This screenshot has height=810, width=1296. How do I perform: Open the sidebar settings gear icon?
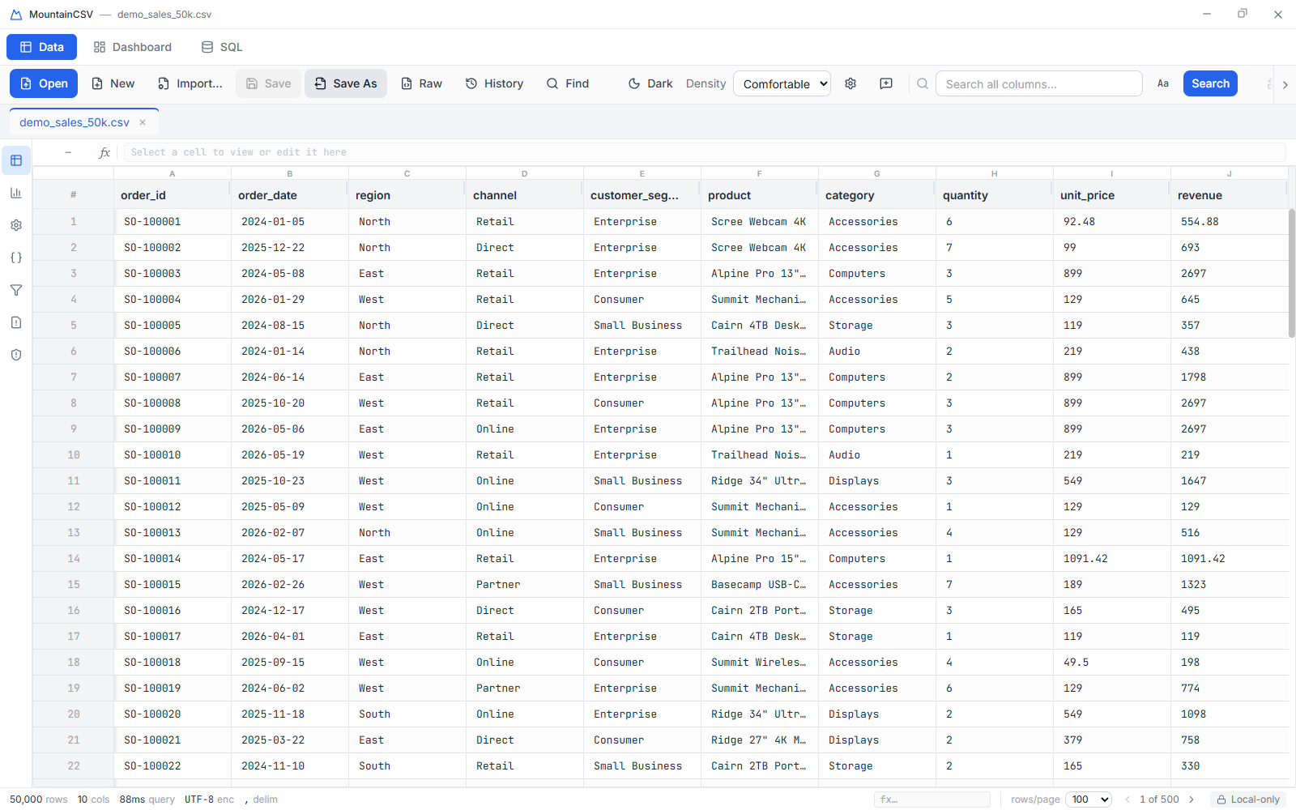[16, 225]
